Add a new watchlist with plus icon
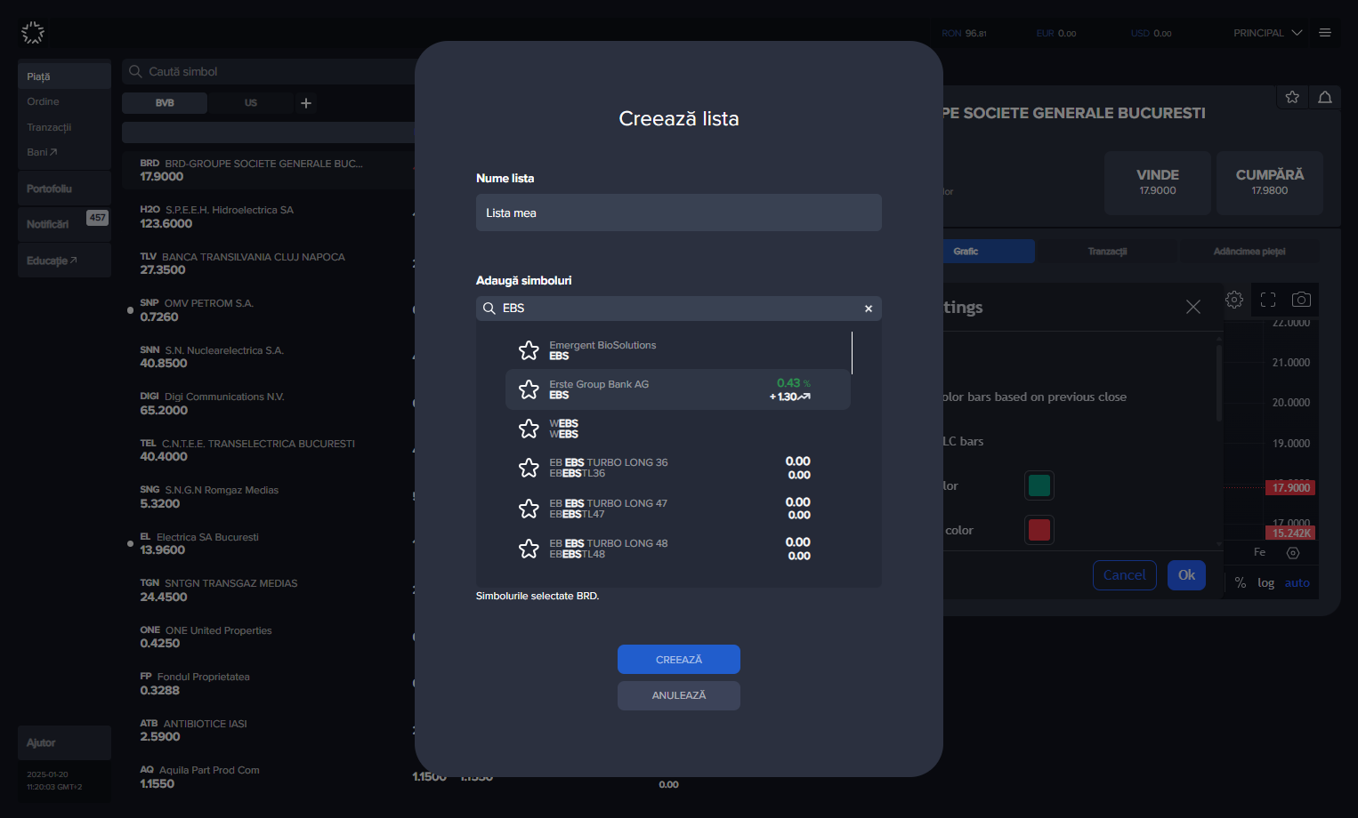Screen dimensions: 1358x818 click(x=306, y=103)
